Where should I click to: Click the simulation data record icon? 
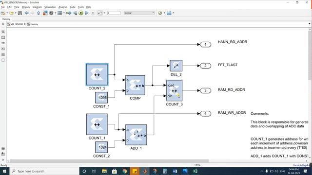pyautogui.click(x=100, y=13)
